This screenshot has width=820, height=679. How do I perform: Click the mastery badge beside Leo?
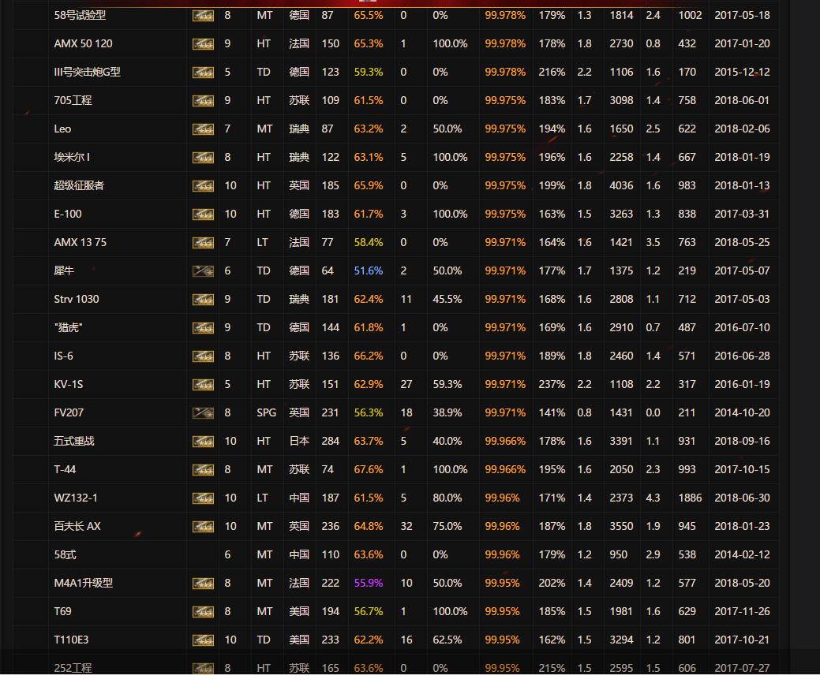click(203, 129)
